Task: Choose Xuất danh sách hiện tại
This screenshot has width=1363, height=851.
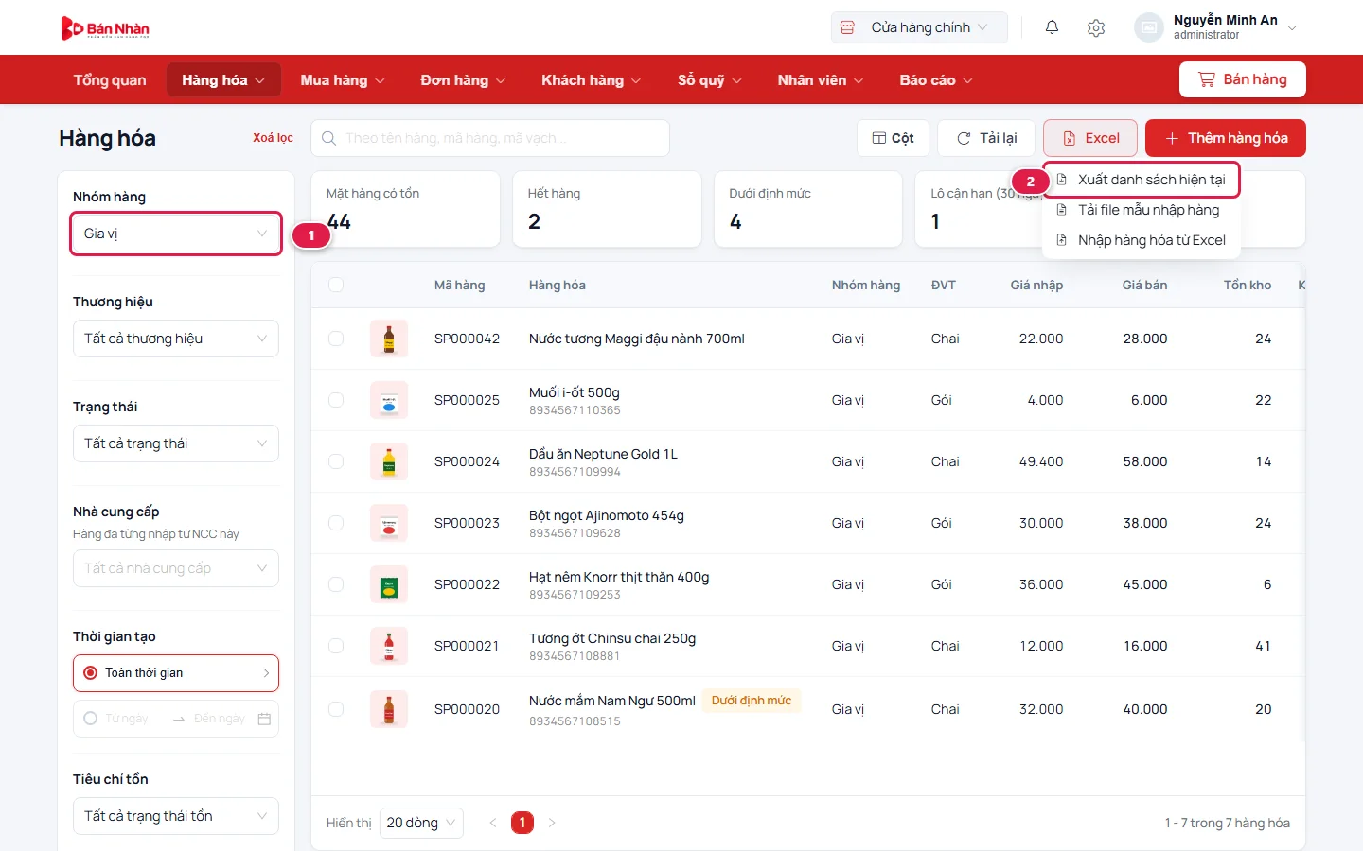Action: [1142, 180]
